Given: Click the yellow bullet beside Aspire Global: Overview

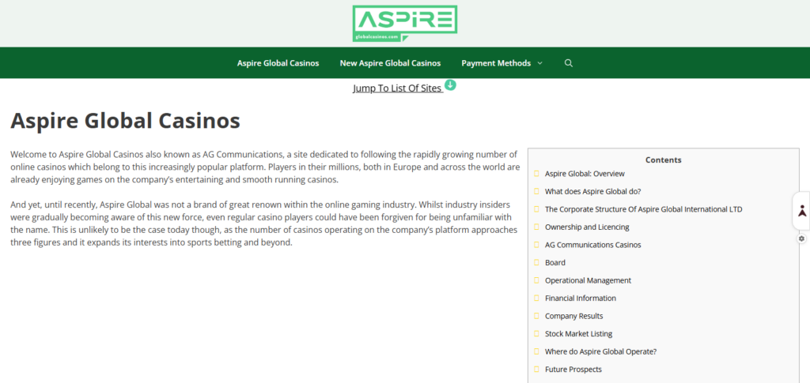Looking at the screenshot, I should (536, 174).
